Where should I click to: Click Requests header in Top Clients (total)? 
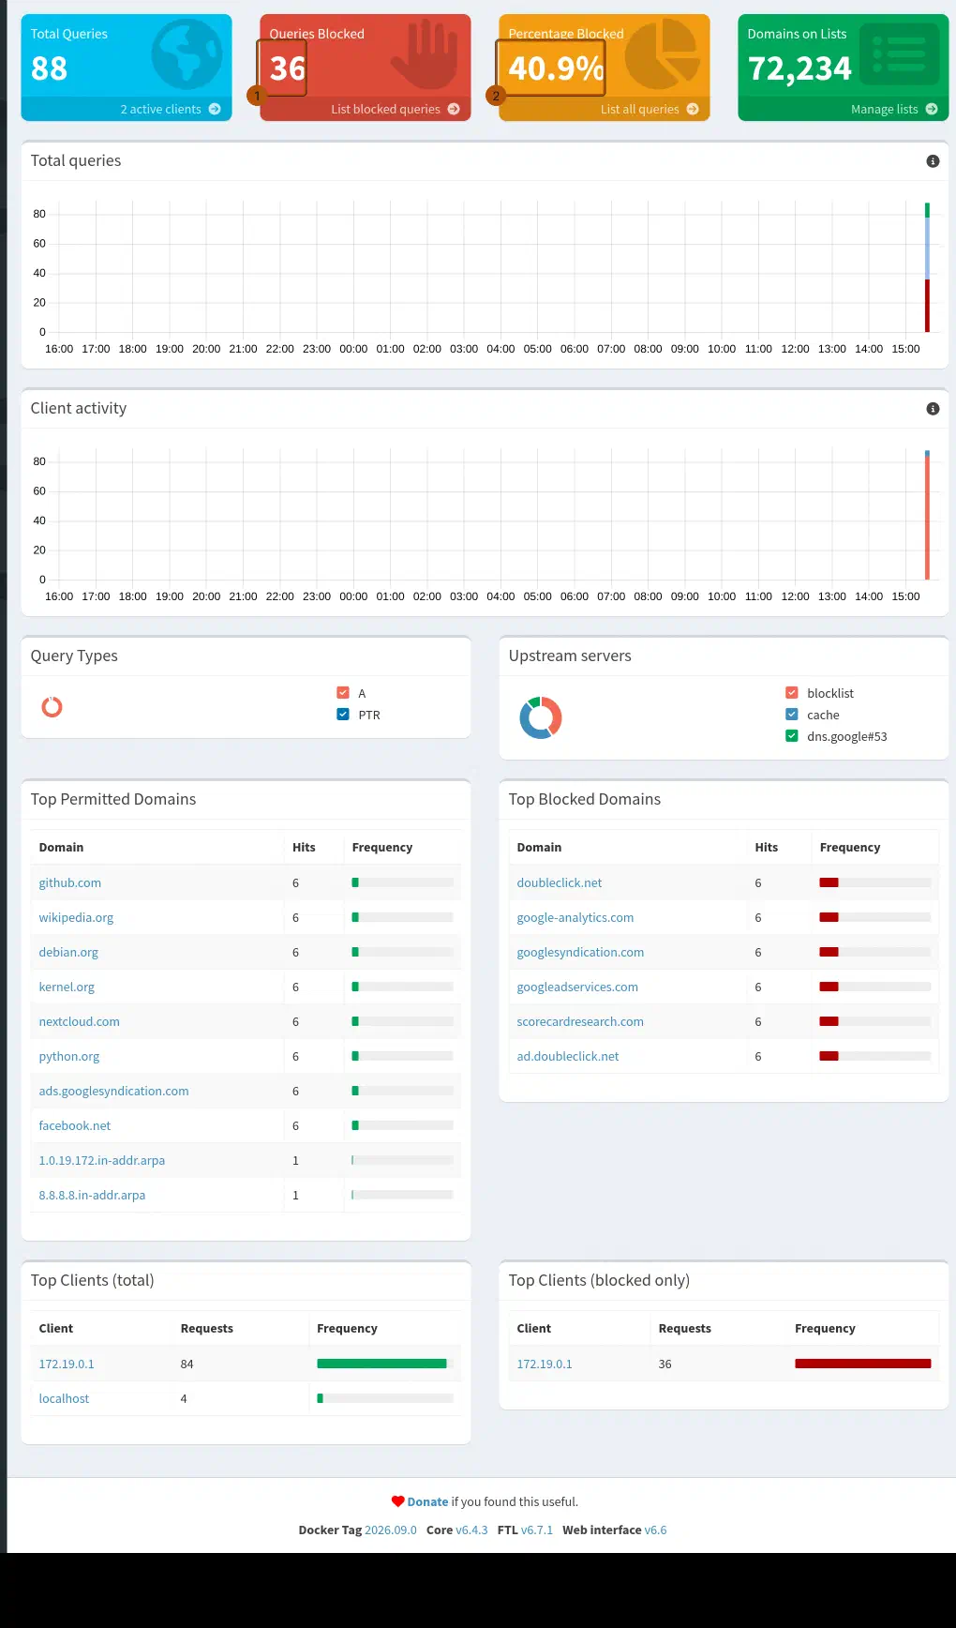(x=206, y=1328)
